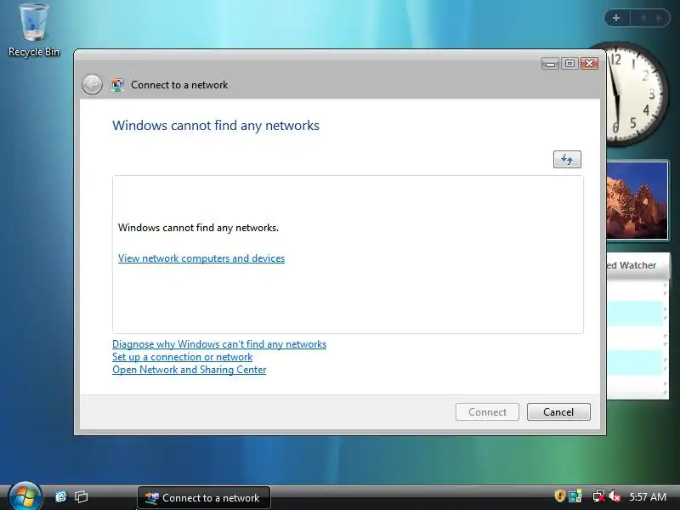The width and height of the screenshot is (680, 510).
Task: Close the Connect to a network window
Action: 589,64
